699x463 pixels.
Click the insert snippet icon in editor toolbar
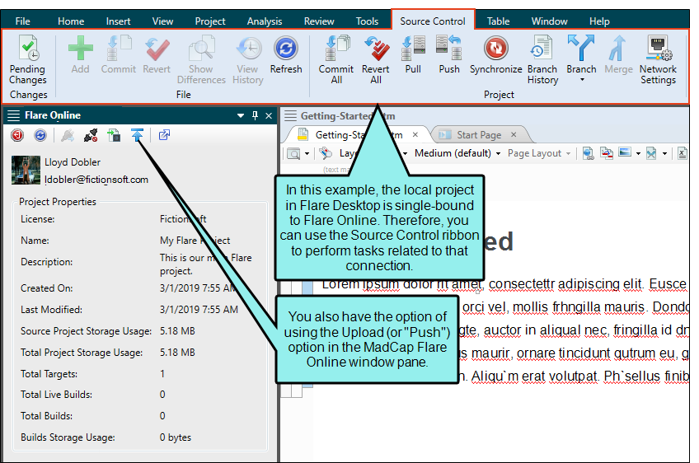[651, 153]
